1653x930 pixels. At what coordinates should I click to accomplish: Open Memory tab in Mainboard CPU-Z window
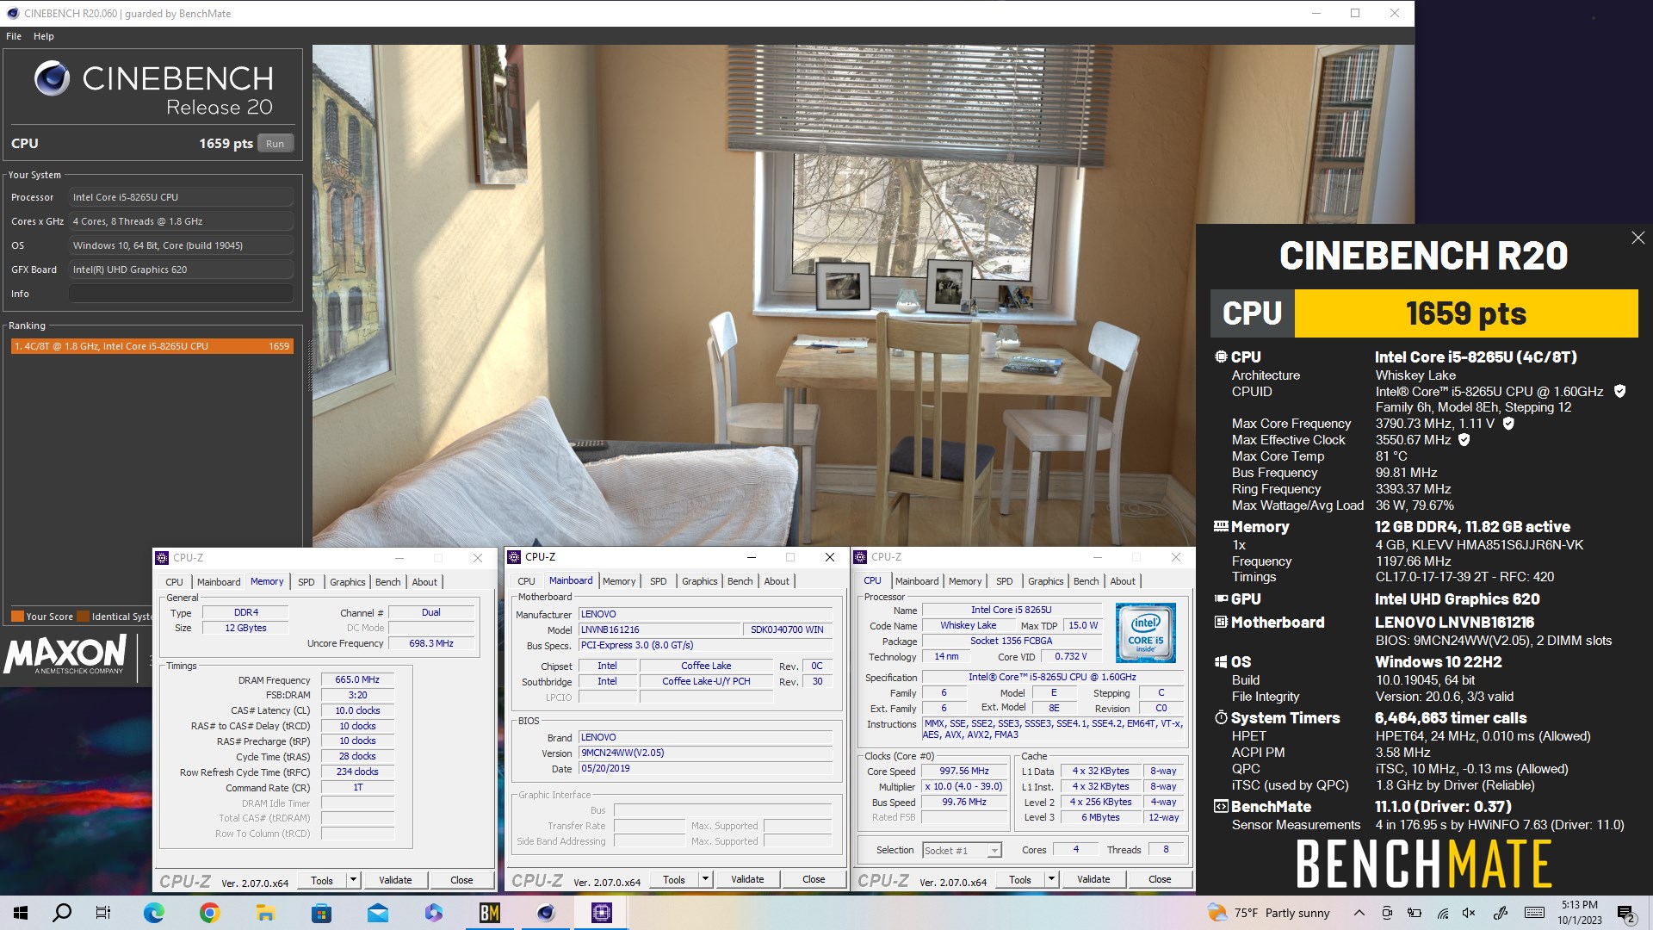coord(619,581)
